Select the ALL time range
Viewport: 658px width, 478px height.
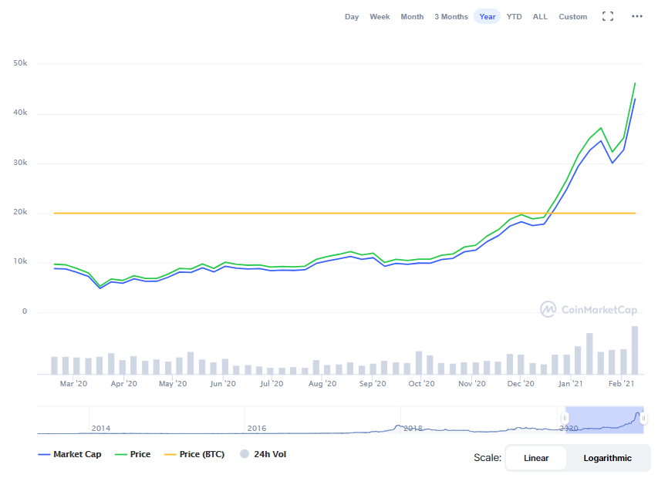(540, 17)
